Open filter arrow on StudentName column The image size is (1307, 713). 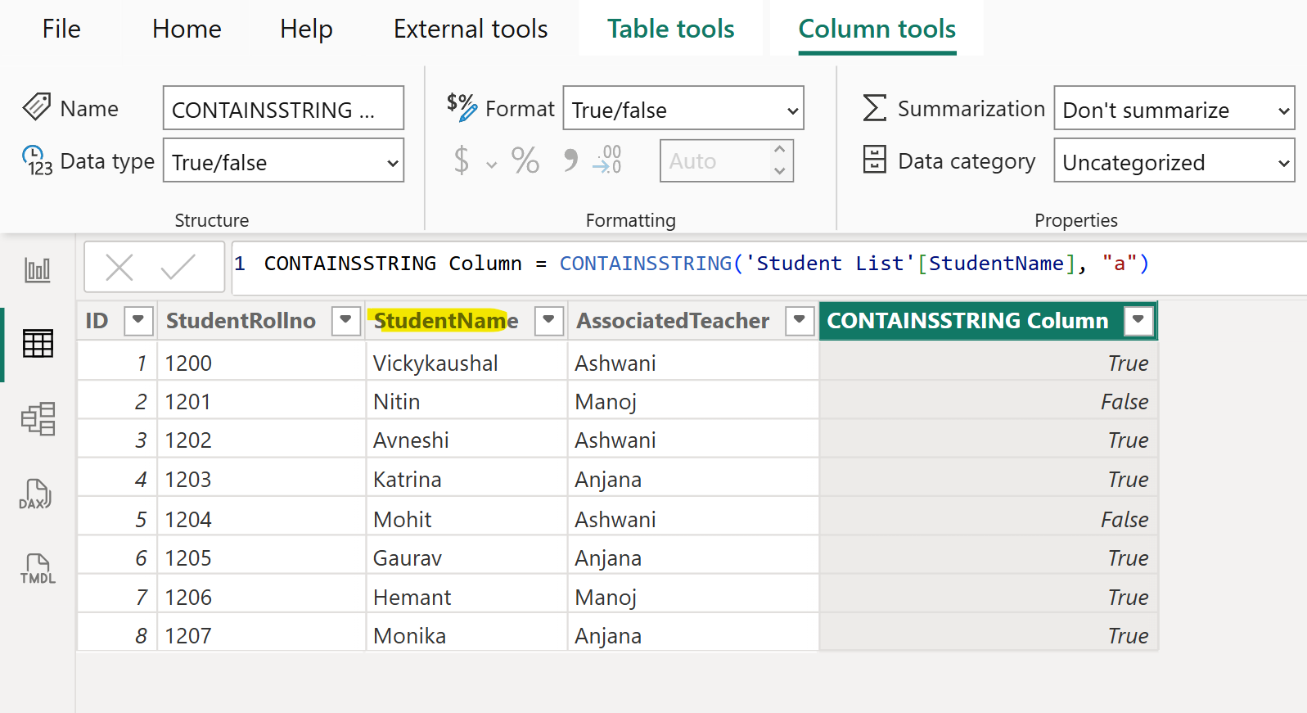[x=549, y=320]
